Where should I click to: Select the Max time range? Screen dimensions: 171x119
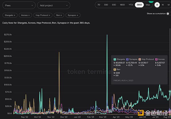148,5
